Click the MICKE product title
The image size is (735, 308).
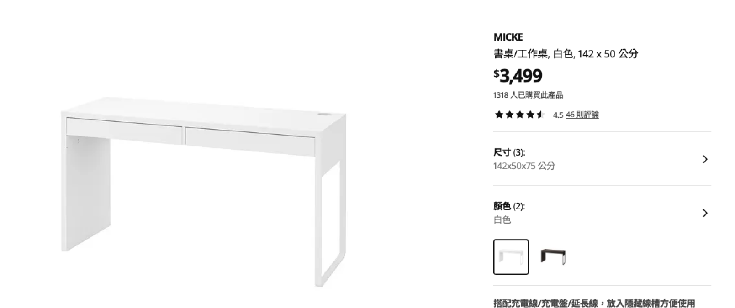point(508,37)
